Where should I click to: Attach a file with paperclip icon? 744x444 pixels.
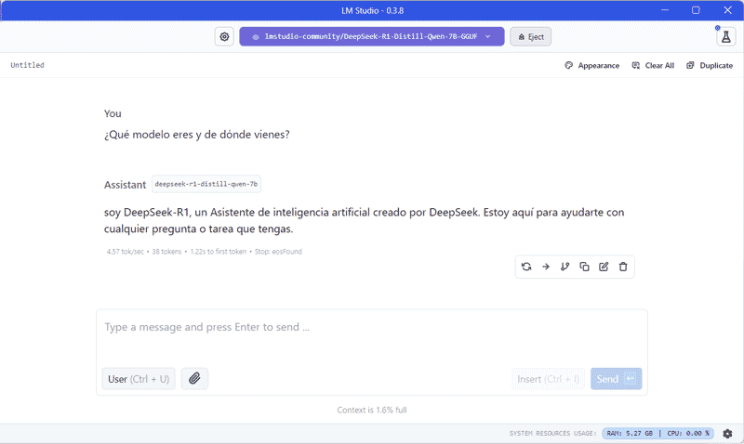[x=194, y=379]
